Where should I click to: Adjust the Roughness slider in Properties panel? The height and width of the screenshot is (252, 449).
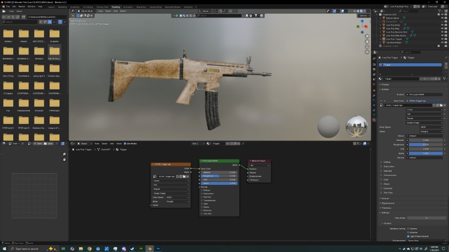pyautogui.click(x=426, y=145)
